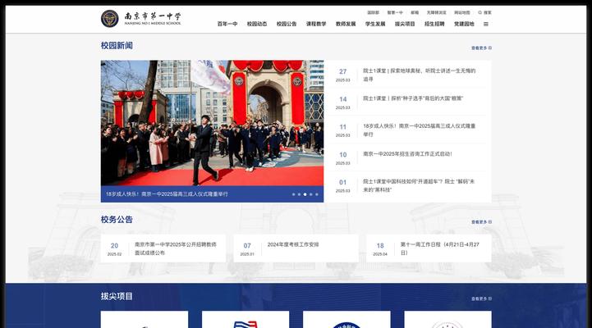Click the Nanjing No.1 Middle School logo
Image resolution: width=592 pixels, height=328 pixels.
pos(141,18)
